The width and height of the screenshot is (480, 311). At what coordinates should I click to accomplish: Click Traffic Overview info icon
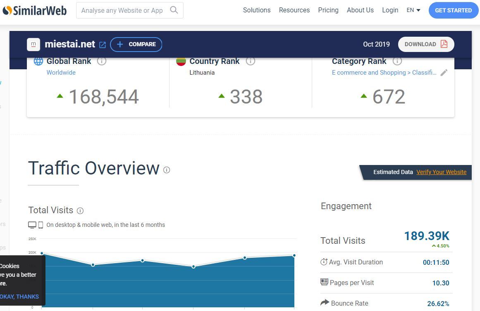[167, 170]
